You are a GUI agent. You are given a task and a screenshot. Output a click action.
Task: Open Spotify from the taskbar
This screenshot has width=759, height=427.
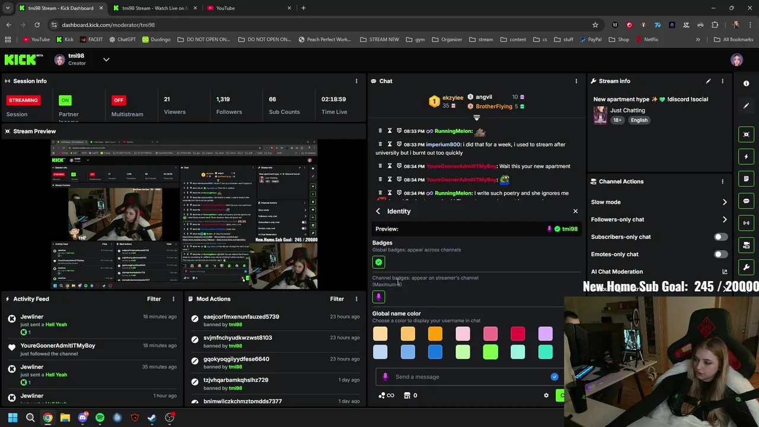tap(100, 418)
